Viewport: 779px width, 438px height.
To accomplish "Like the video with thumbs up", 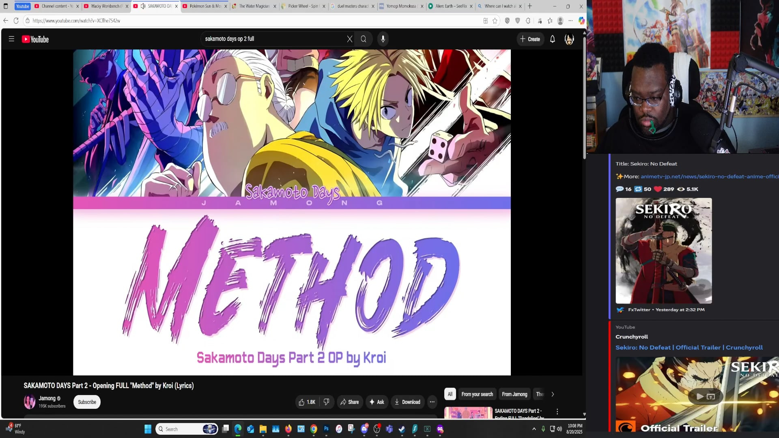I will pyautogui.click(x=307, y=402).
